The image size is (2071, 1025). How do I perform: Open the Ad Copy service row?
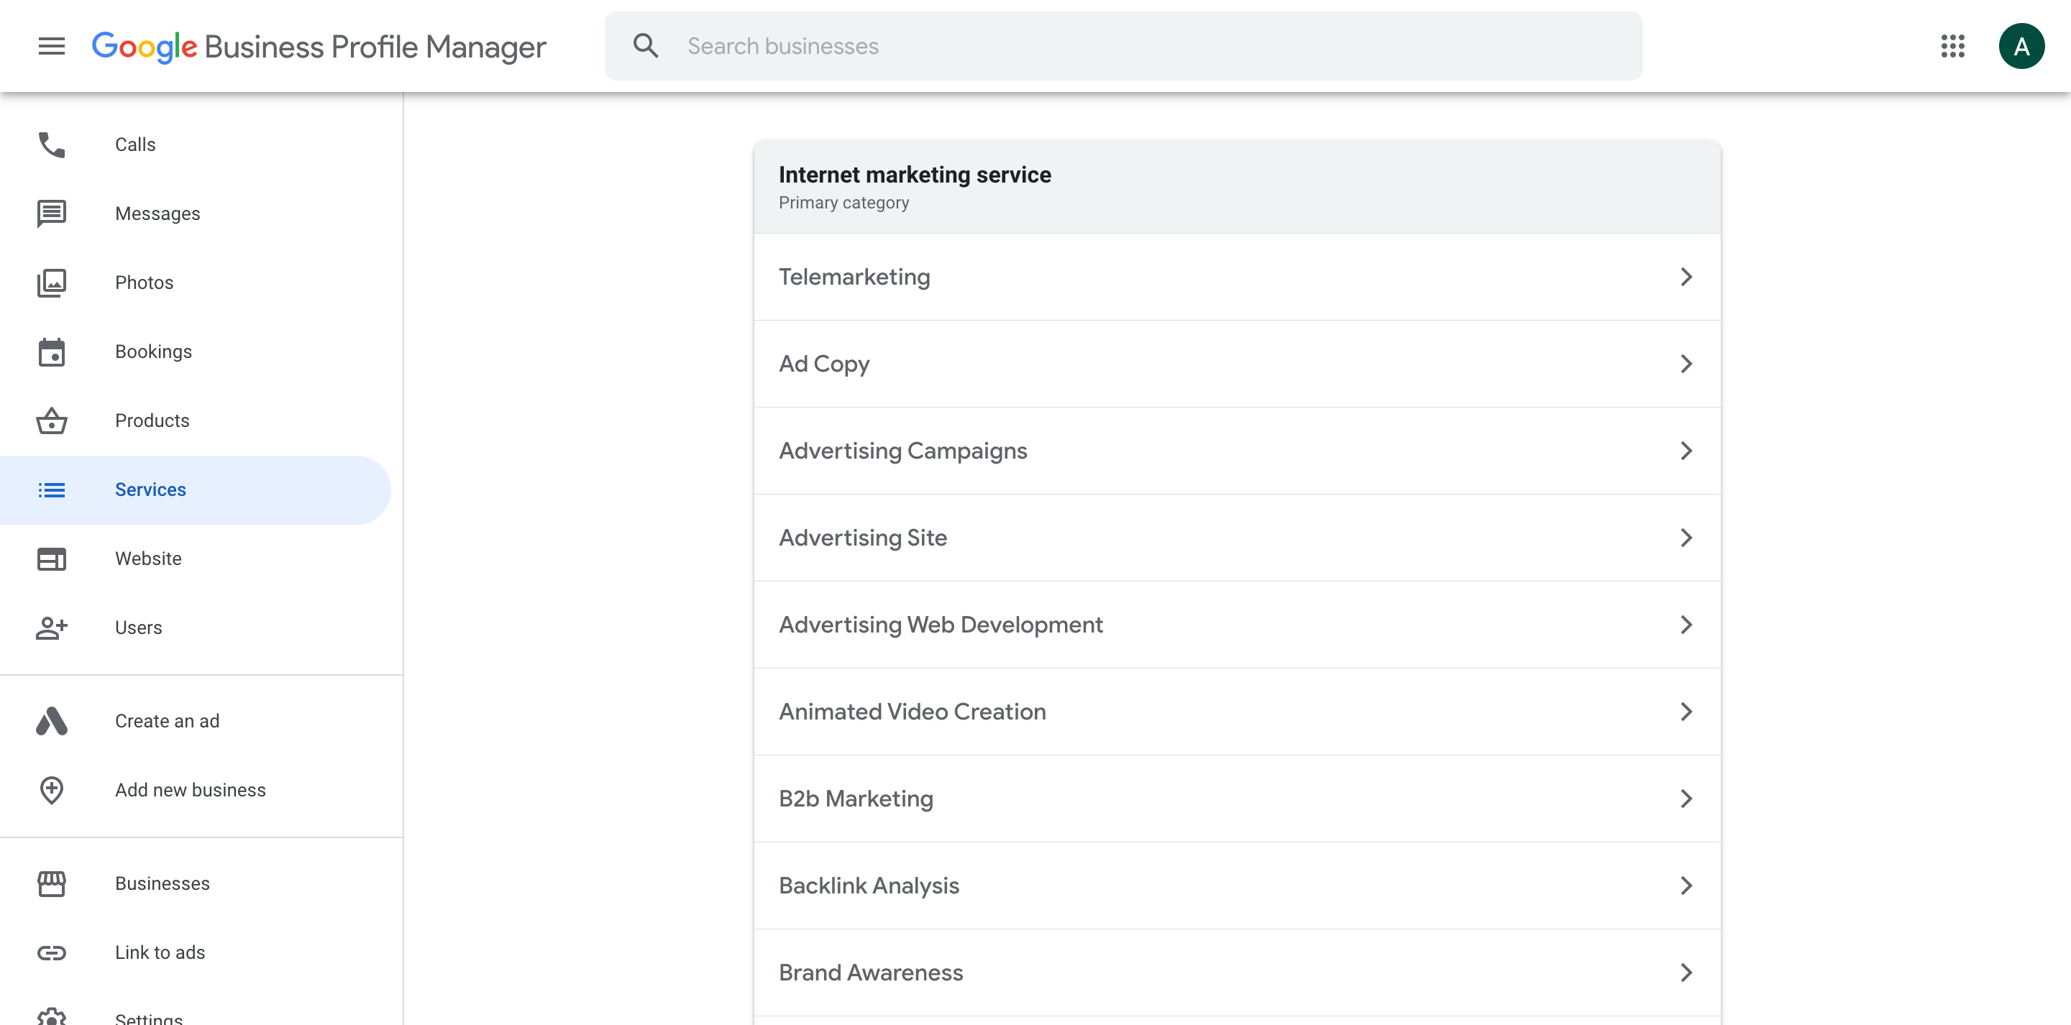pyautogui.click(x=1237, y=364)
